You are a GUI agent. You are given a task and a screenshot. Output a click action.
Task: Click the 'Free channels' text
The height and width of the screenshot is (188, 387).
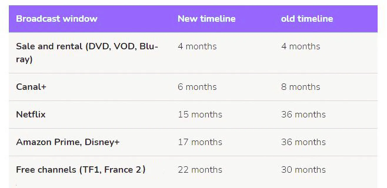(46, 170)
